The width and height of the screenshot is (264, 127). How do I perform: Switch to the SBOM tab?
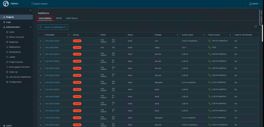[59, 18]
